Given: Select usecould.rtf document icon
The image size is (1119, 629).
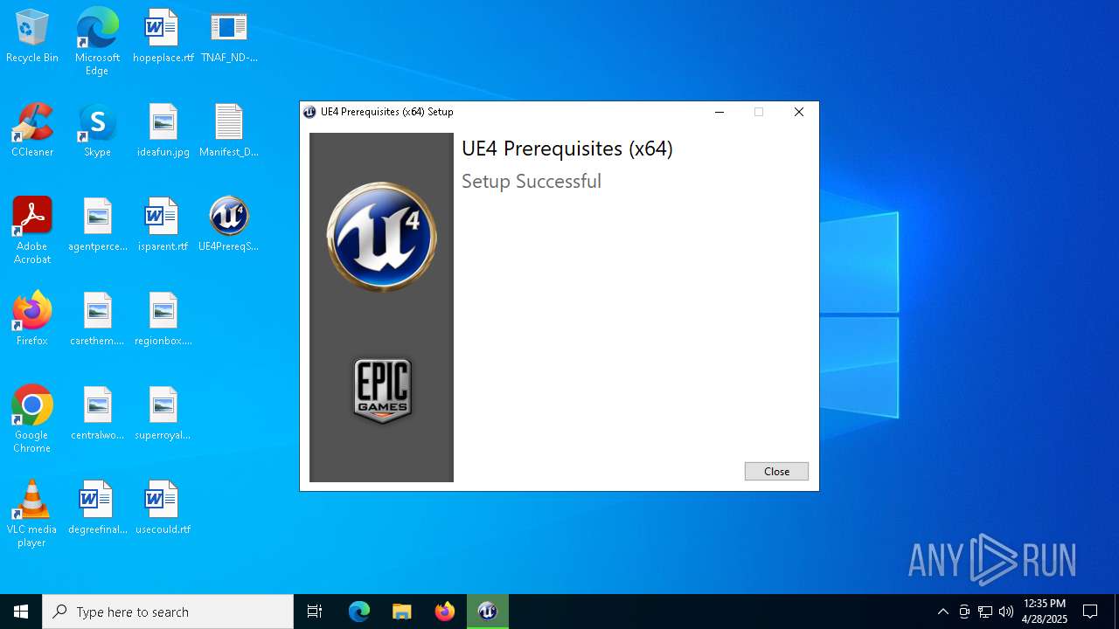Looking at the screenshot, I should [163, 508].
